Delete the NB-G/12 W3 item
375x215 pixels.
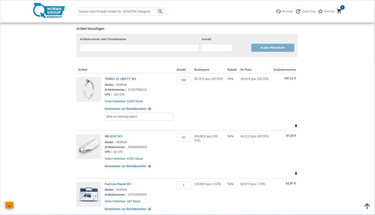(296, 173)
